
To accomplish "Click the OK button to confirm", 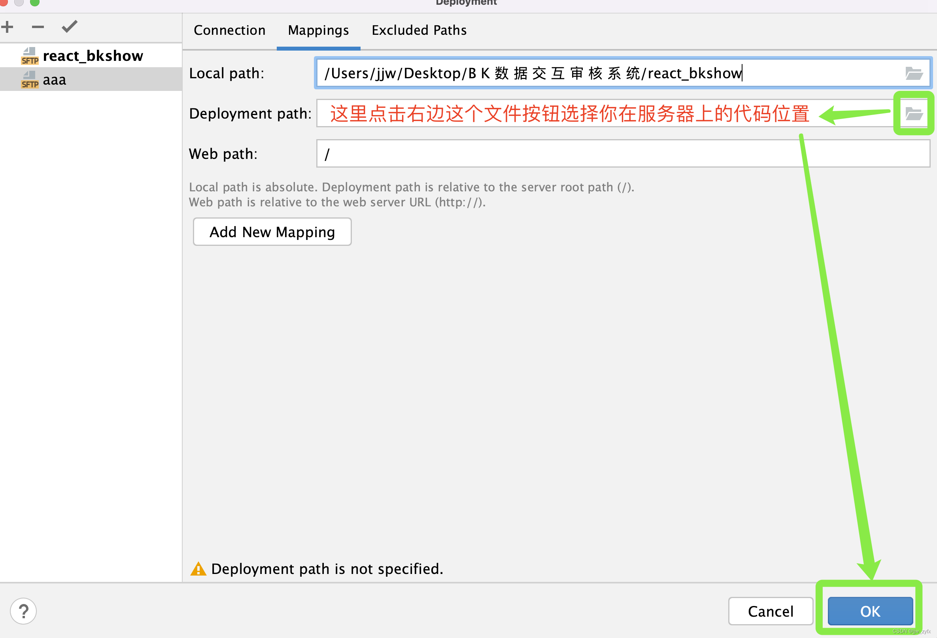I will pyautogui.click(x=870, y=610).
